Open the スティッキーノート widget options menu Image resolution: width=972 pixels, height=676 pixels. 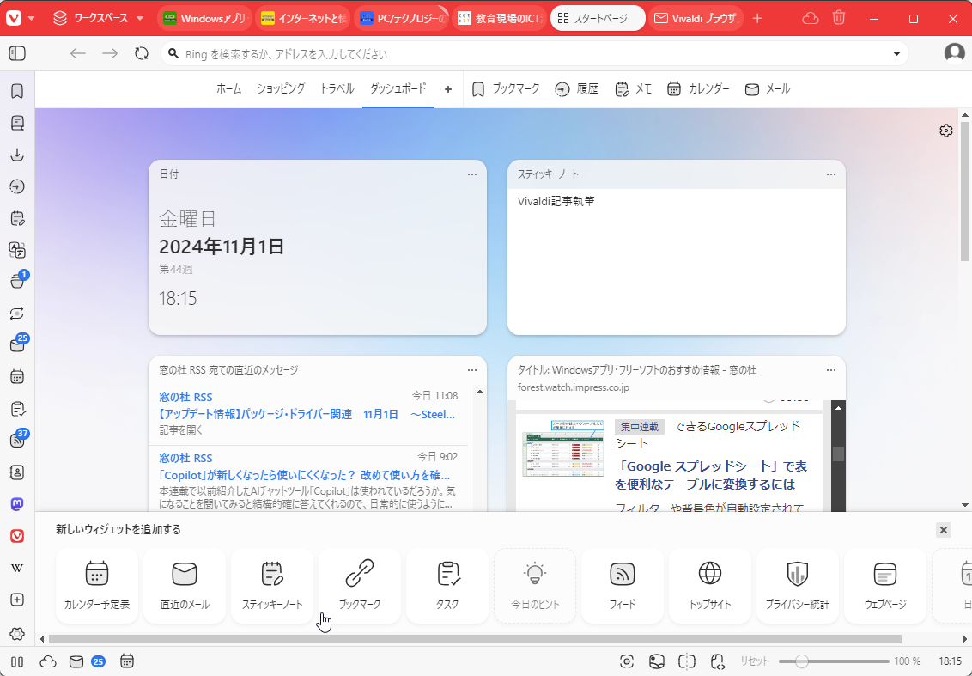coord(831,174)
